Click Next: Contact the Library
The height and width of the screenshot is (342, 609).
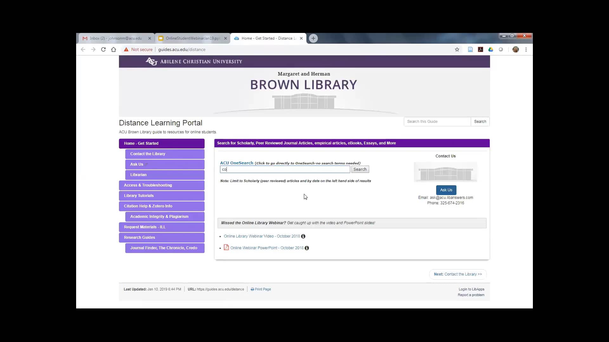coord(457,274)
